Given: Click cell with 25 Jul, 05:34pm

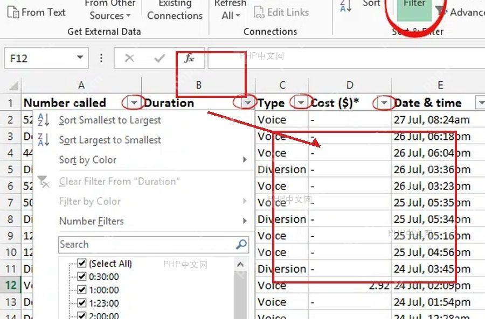Looking at the screenshot, I should 438,219.
